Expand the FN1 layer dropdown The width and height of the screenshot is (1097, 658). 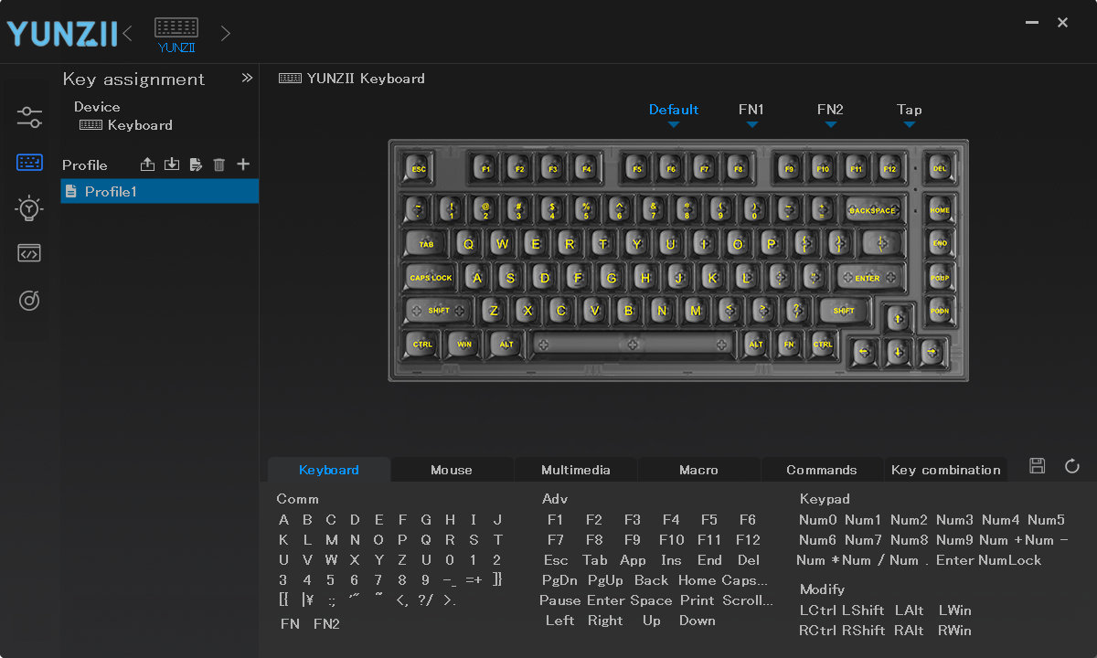pyautogui.click(x=751, y=124)
